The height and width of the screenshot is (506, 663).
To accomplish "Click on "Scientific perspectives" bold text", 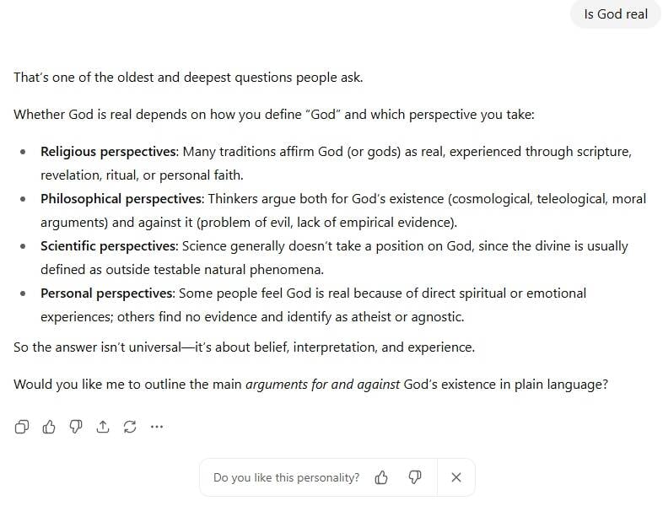I will coord(108,246).
